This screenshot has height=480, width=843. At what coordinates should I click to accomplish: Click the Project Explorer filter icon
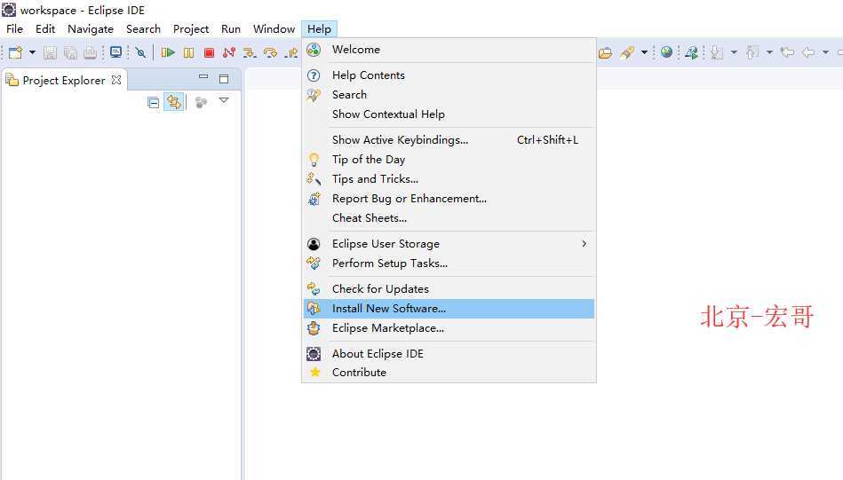[201, 102]
